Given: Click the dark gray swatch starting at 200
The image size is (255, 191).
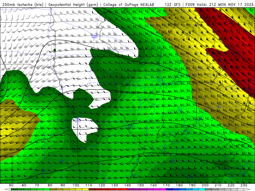Looking at the screenshot, I should (x=208, y=189).
